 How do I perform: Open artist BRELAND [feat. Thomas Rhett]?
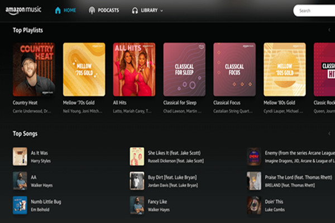tap(290, 186)
